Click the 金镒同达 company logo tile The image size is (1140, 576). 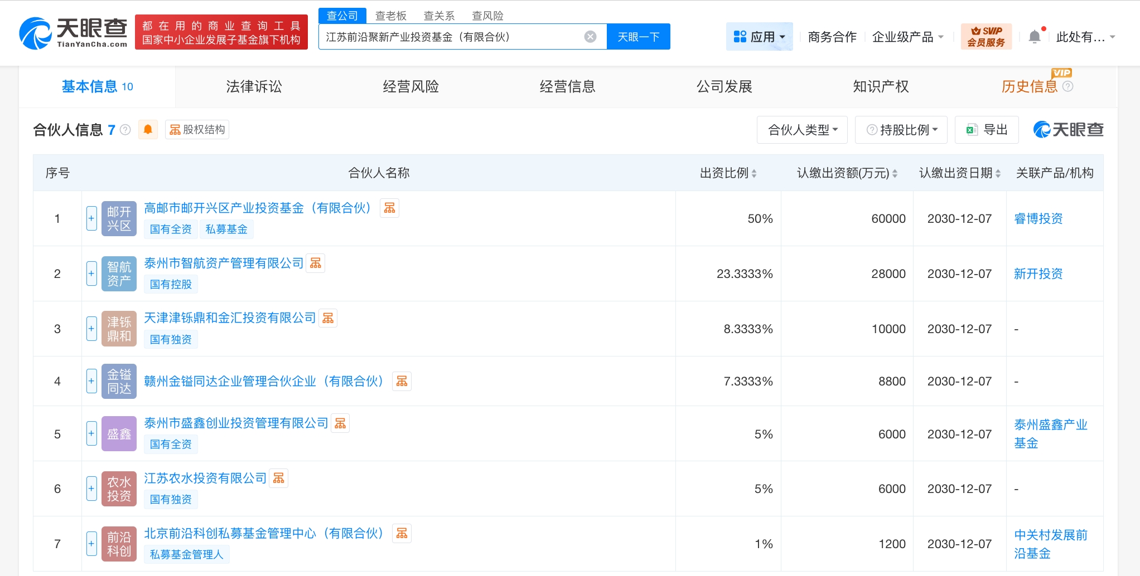[x=119, y=381]
